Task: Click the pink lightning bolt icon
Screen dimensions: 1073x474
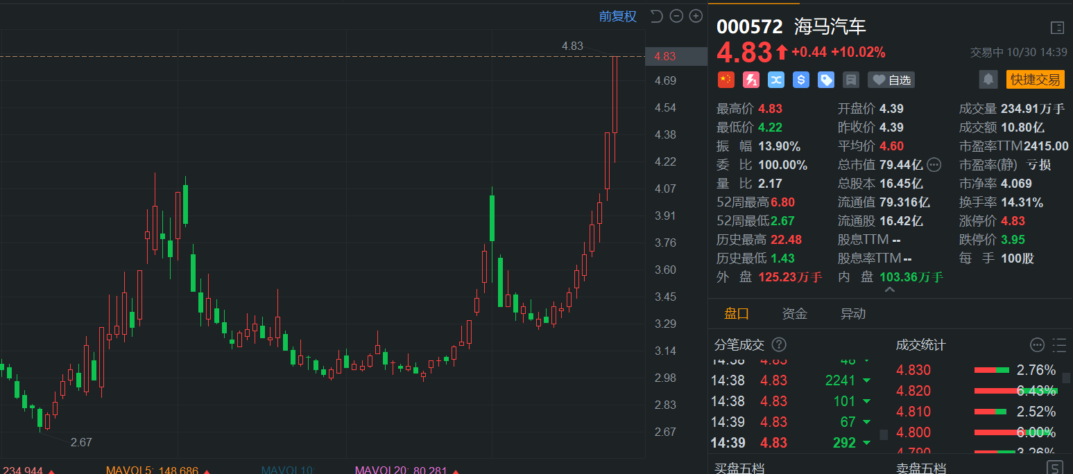Action: (x=751, y=80)
